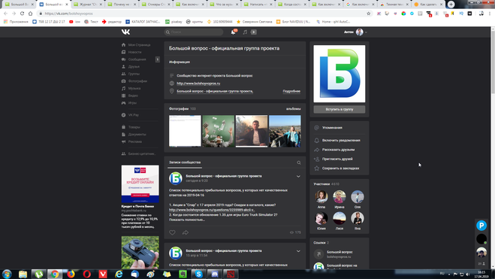The image size is (495, 279).
Task: Go to Моя Страница in sidebar
Action: point(139,45)
